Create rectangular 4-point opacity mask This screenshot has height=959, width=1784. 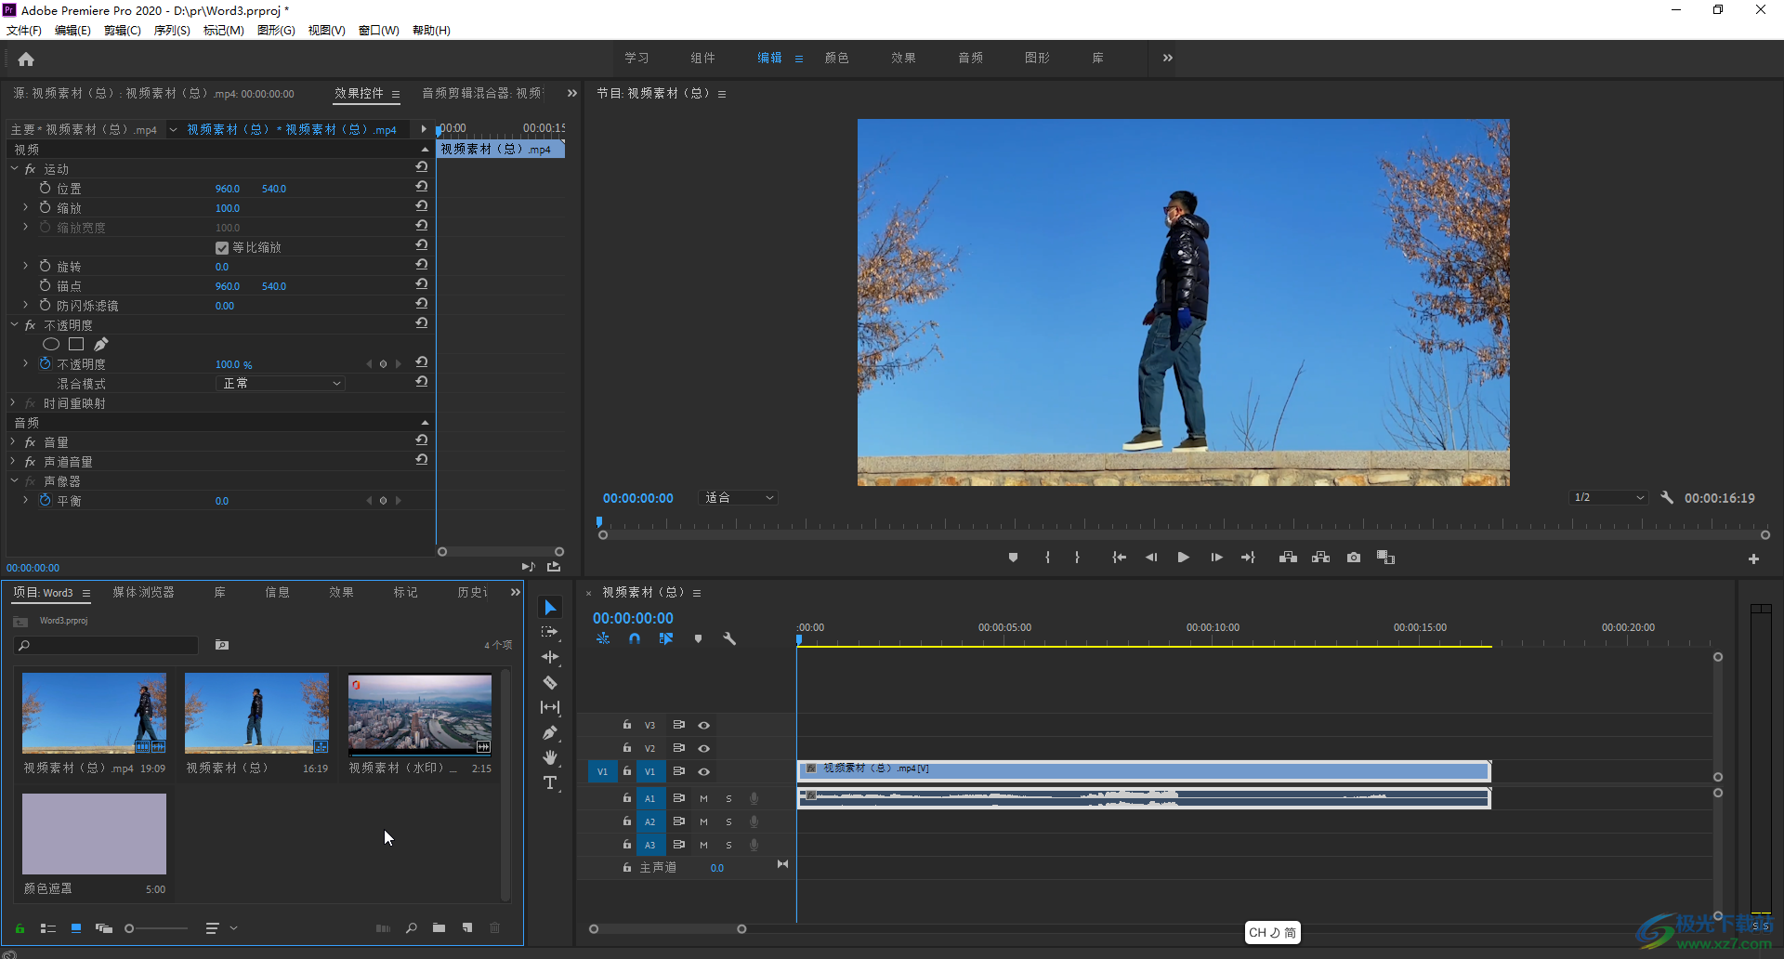coord(76,344)
